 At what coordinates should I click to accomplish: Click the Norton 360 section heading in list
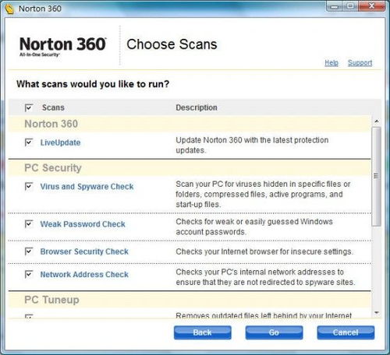(51, 124)
